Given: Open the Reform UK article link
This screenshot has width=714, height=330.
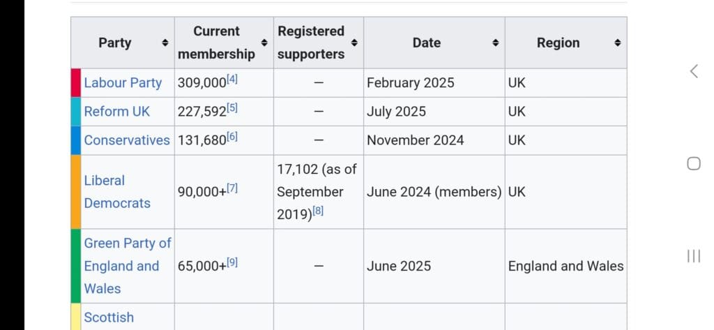Looking at the screenshot, I should click(116, 111).
